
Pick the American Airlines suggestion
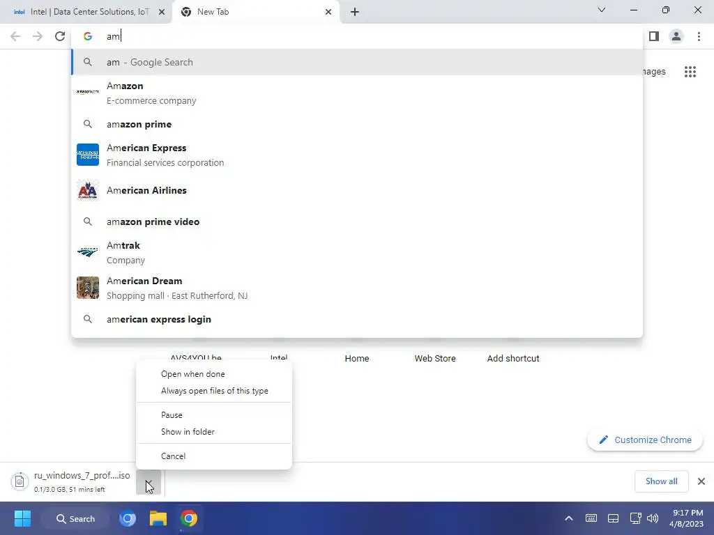357,190
